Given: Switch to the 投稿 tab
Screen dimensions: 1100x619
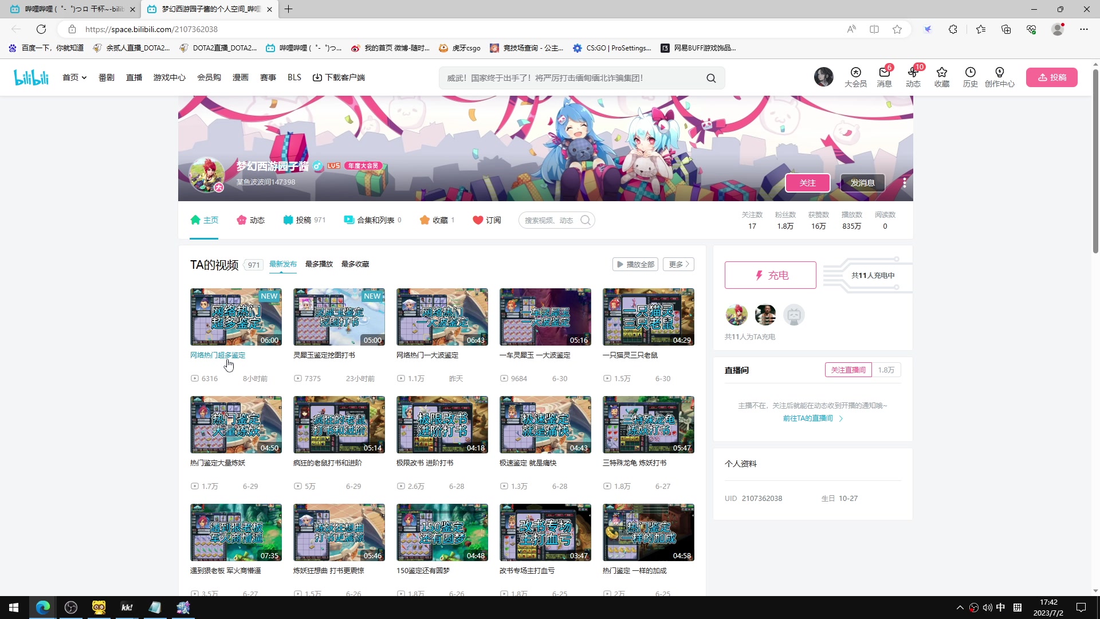Looking at the screenshot, I should (304, 220).
